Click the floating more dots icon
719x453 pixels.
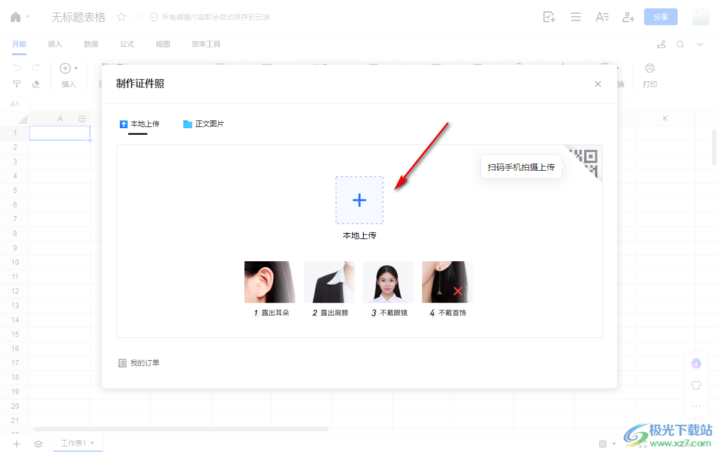pos(696,406)
